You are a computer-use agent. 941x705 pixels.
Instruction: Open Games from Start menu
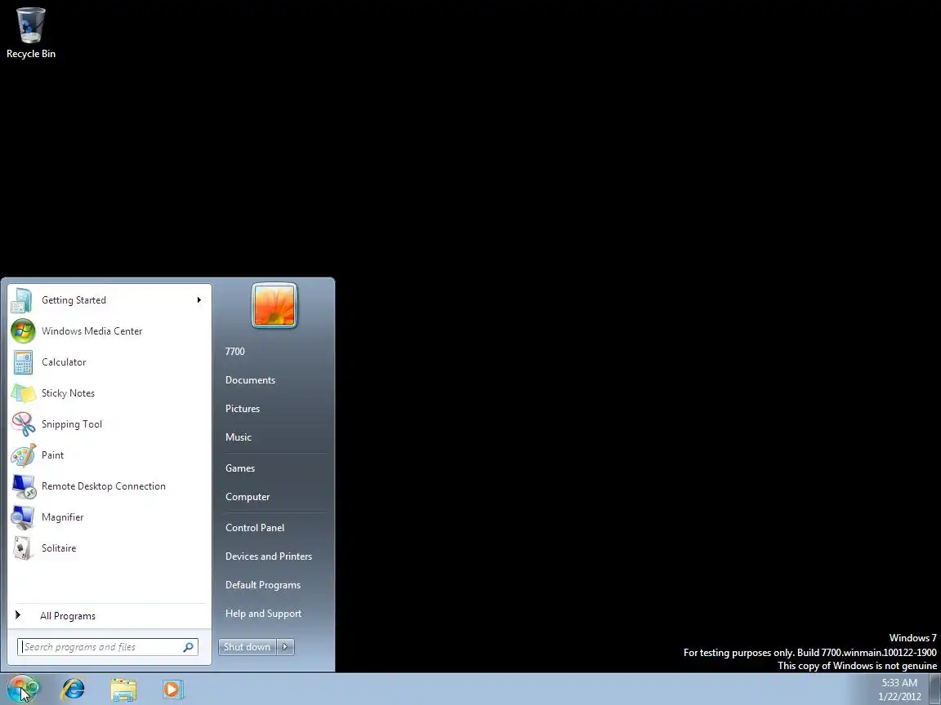(x=240, y=468)
